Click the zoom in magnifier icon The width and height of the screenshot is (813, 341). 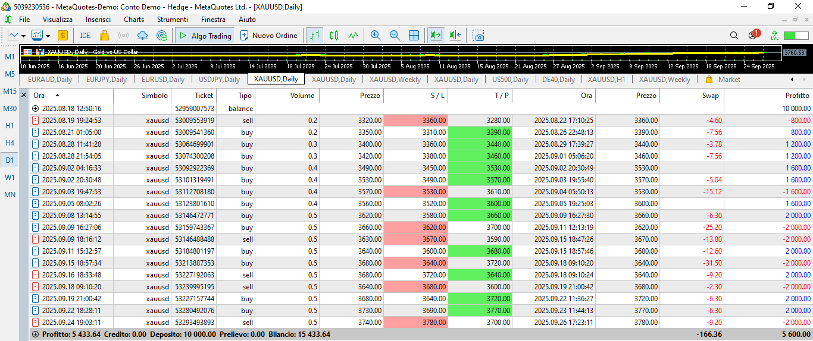[375, 36]
